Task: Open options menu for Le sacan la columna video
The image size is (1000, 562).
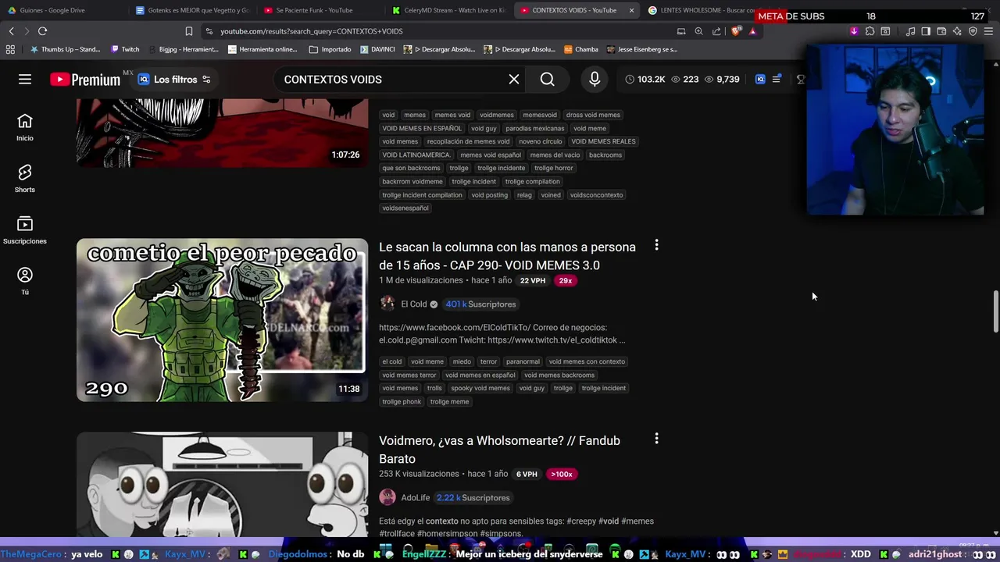Action: pos(656,246)
